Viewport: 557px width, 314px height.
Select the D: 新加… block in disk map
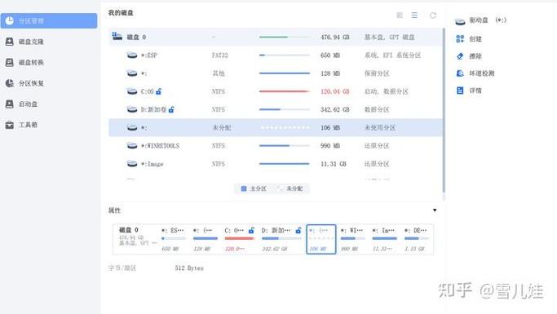tap(281, 239)
